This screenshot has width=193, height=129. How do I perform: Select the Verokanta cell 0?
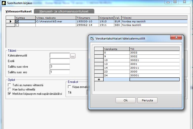click(x=117, y=53)
